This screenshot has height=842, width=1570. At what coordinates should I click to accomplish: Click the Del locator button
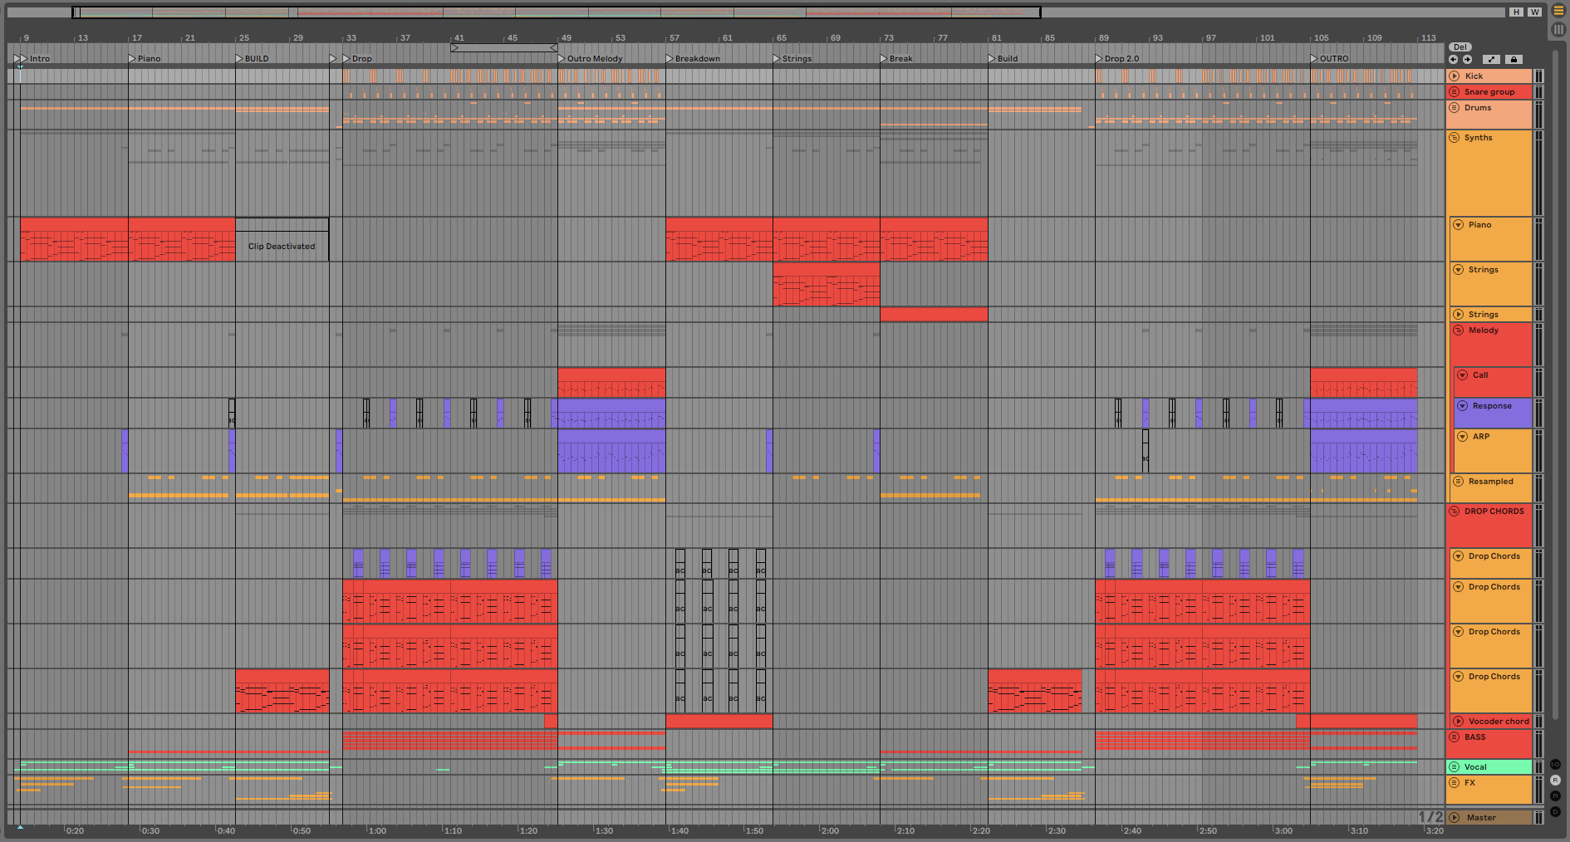click(1460, 47)
